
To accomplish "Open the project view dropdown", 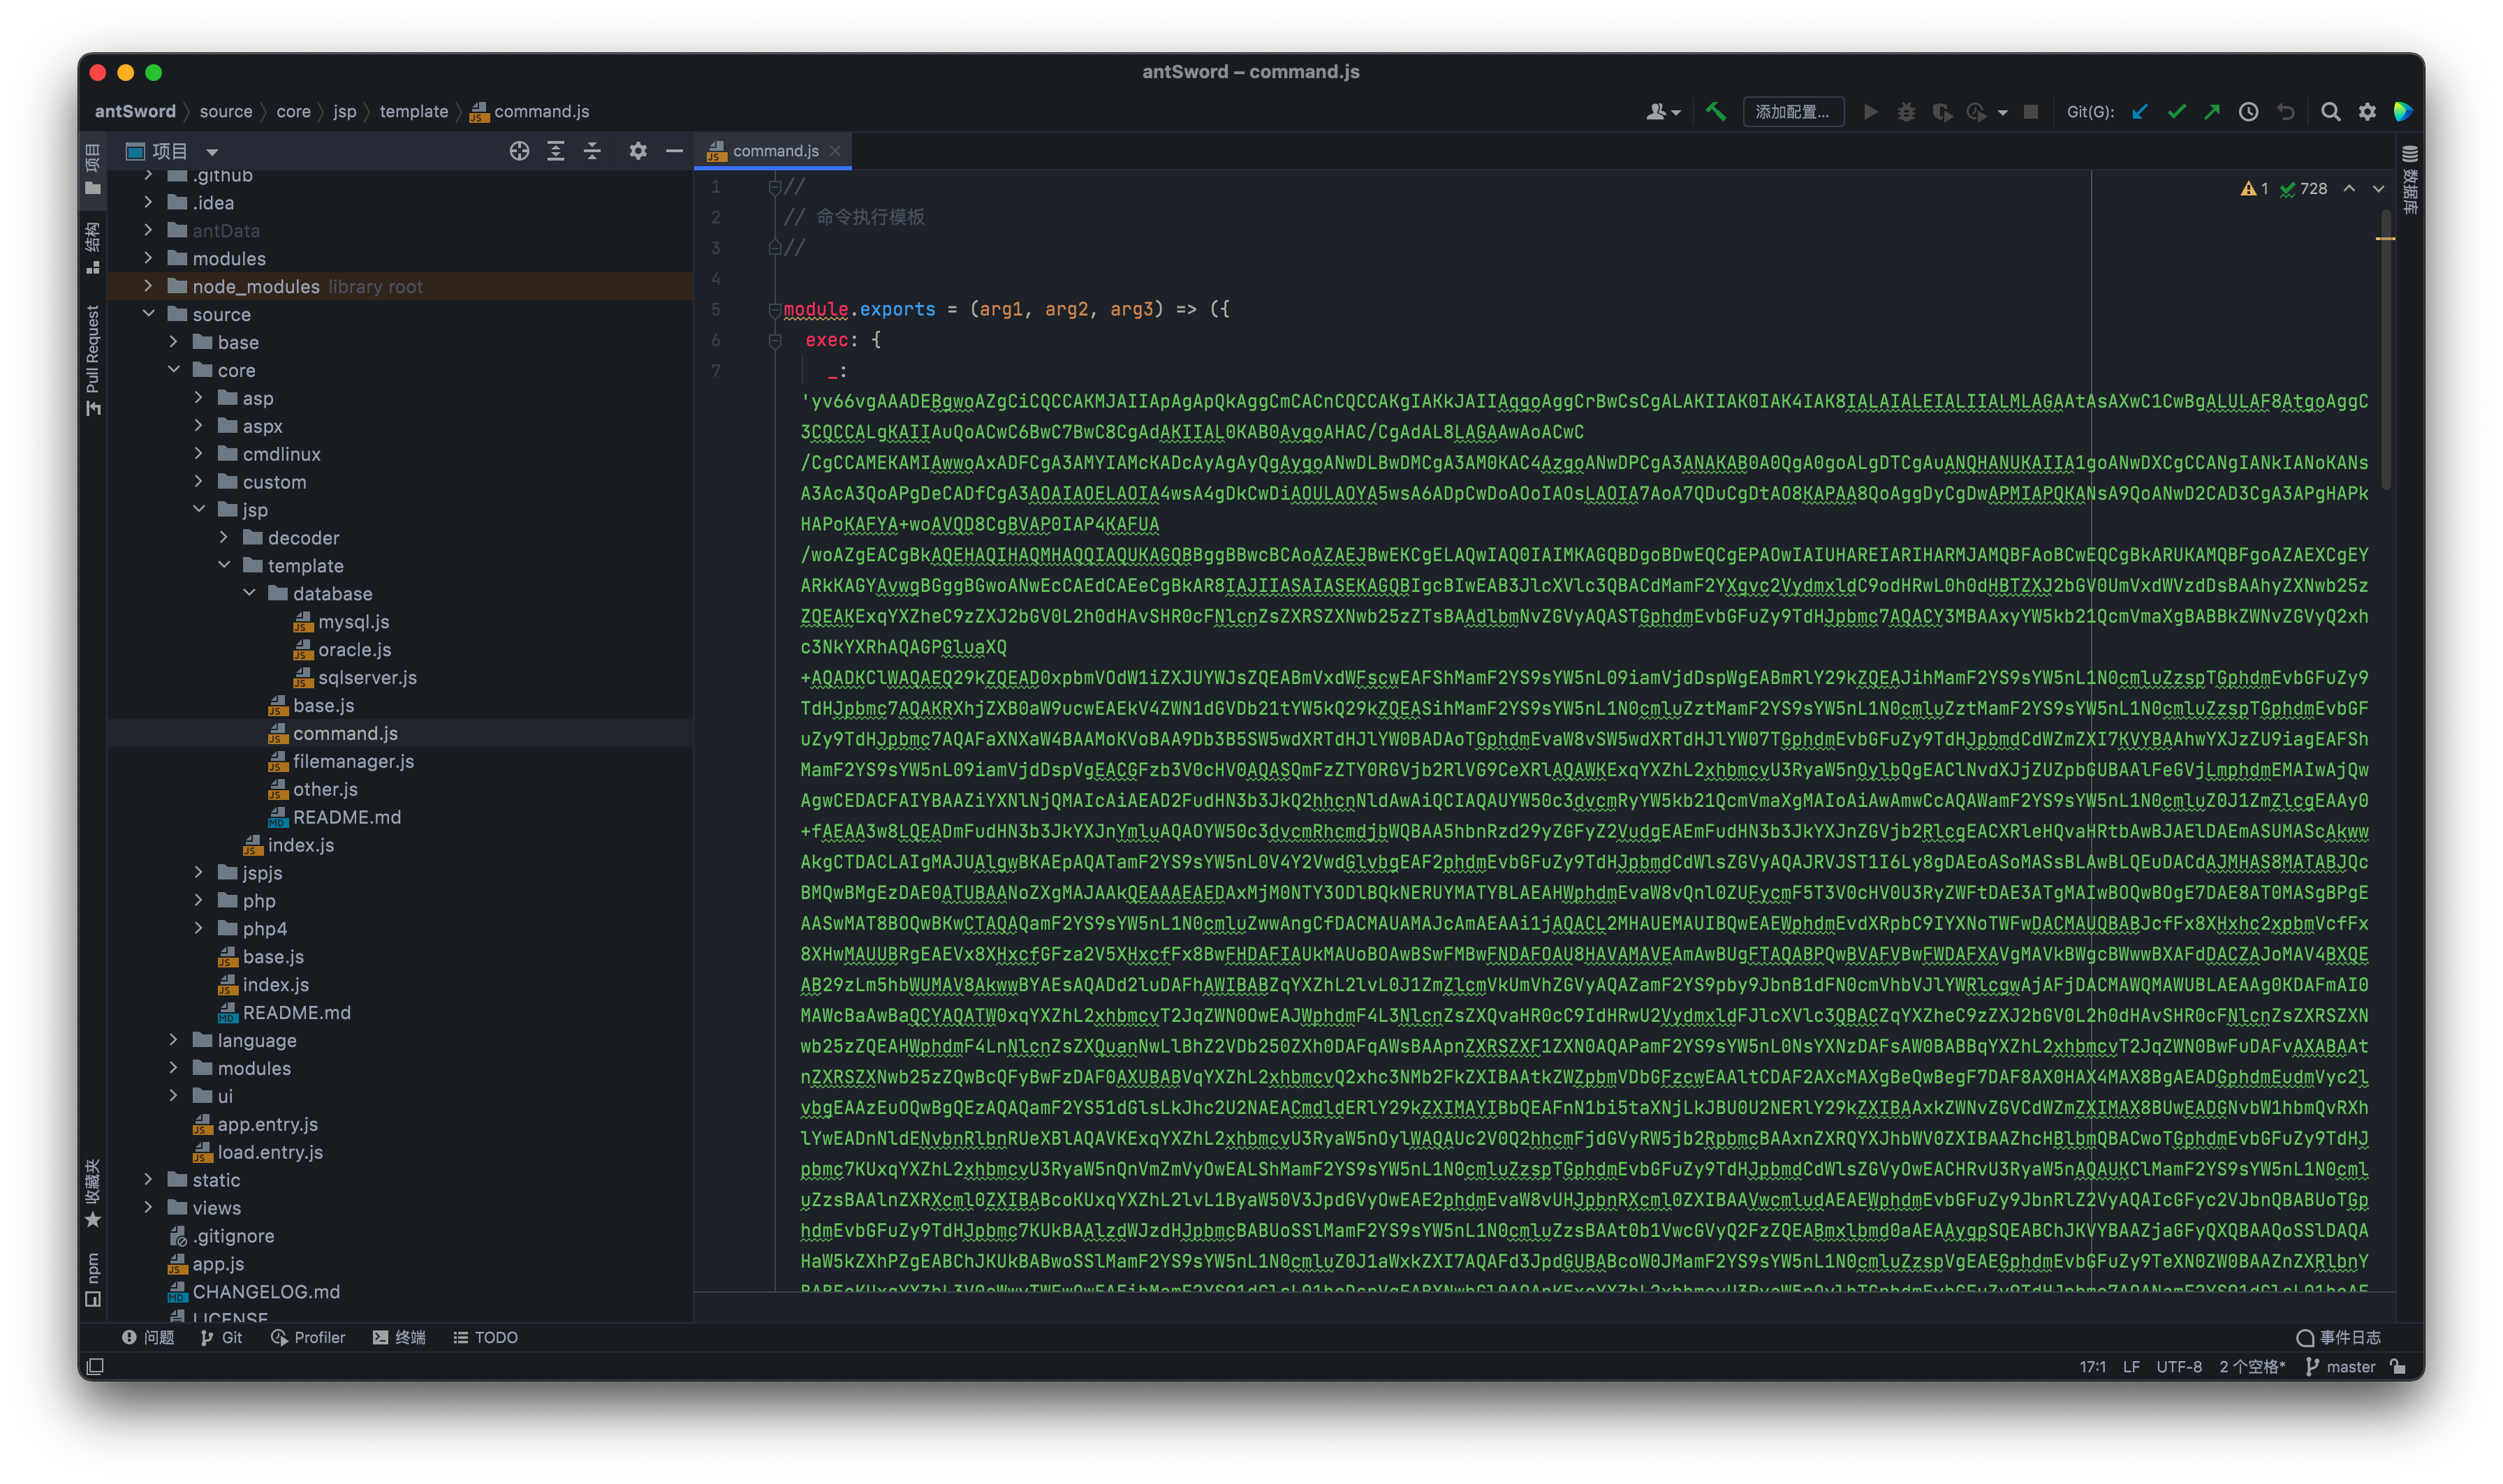I will [x=212, y=152].
